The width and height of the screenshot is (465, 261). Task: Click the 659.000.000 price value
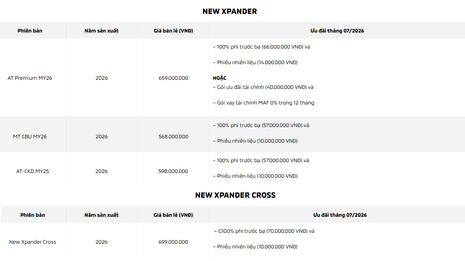click(x=173, y=78)
